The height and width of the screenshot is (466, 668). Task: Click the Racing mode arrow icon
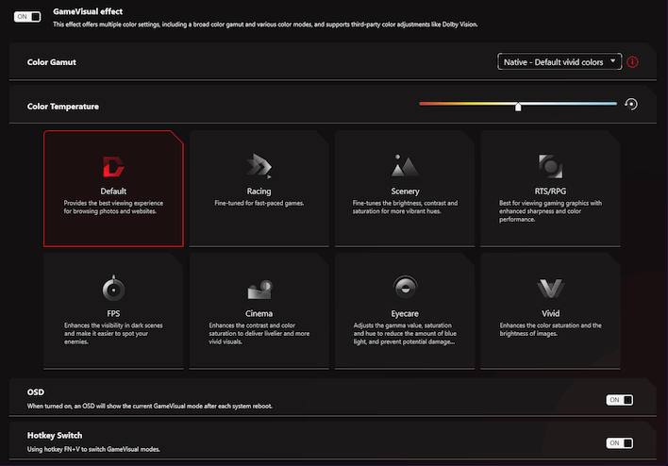[259, 166]
